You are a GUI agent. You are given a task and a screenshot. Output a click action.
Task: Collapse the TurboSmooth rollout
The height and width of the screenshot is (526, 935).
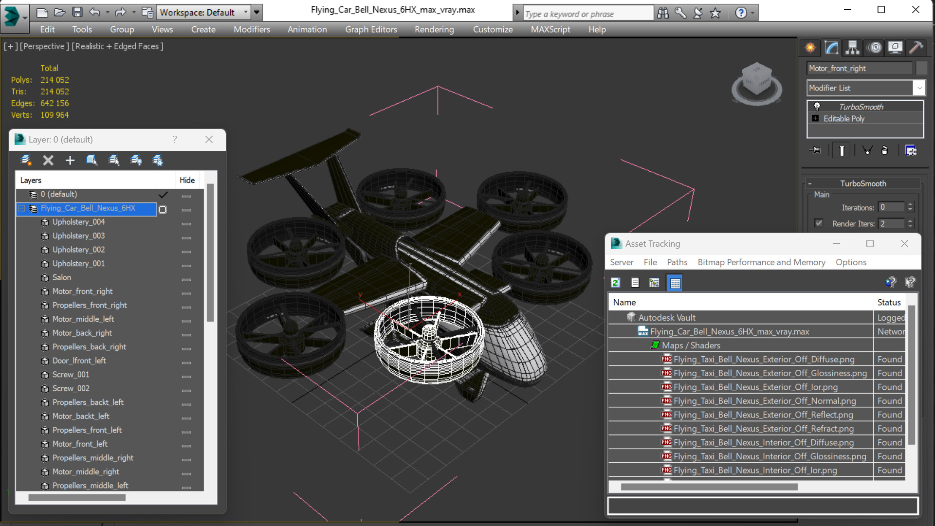(x=810, y=183)
